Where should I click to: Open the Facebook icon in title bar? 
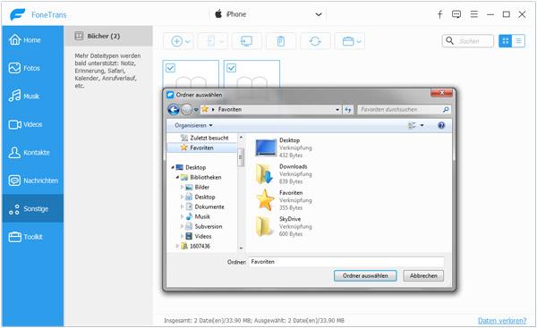440,14
